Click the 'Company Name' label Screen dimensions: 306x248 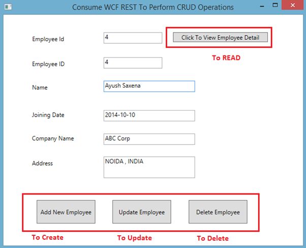click(x=53, y=139)
